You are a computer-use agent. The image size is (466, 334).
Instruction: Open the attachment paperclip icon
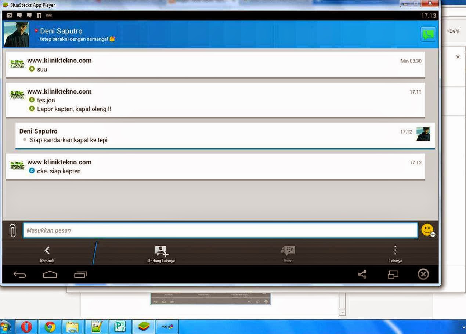click(12, 230)
